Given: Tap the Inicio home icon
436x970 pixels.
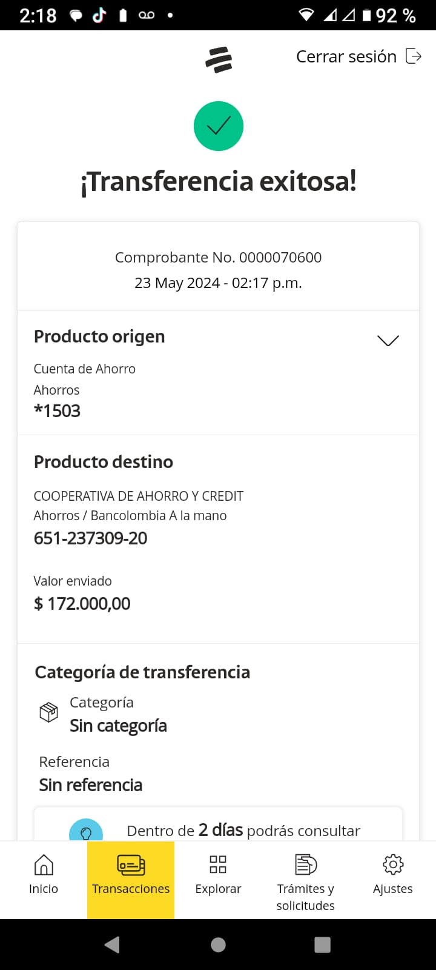Looking at the screenshot, I should [x=44, y=865].
